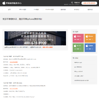Screen dimensions: 99x99
Task: Click the 苹果维修服务中心 site title
Action: (x=14, y=3)
